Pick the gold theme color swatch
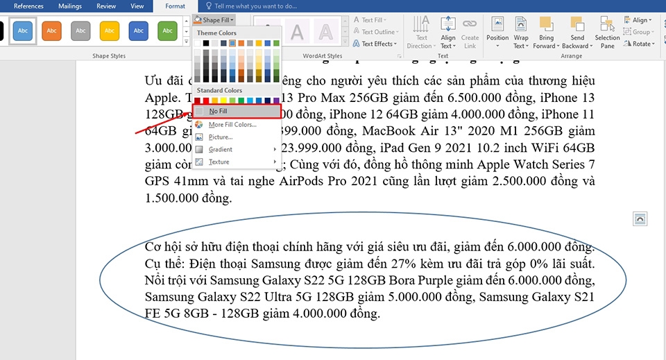 [259, 43]
